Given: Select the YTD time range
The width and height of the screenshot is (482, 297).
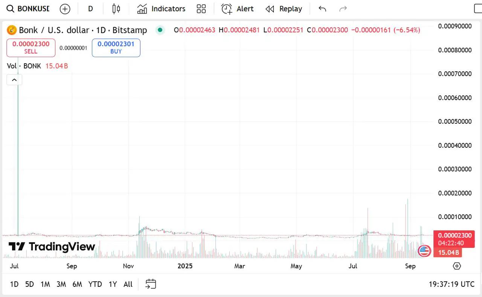Looking at the screenshot, I should tap(95, 284).
